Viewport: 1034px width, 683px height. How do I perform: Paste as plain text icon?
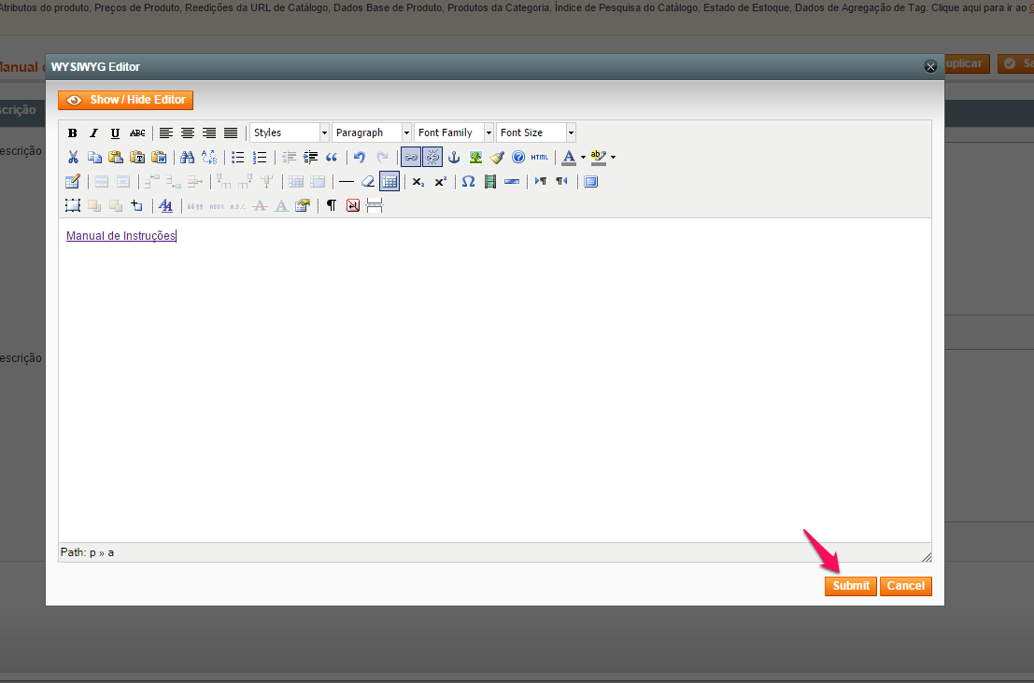tap(137, 157)
